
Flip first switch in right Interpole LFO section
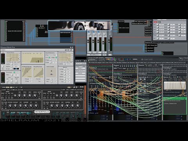point(44,106)
